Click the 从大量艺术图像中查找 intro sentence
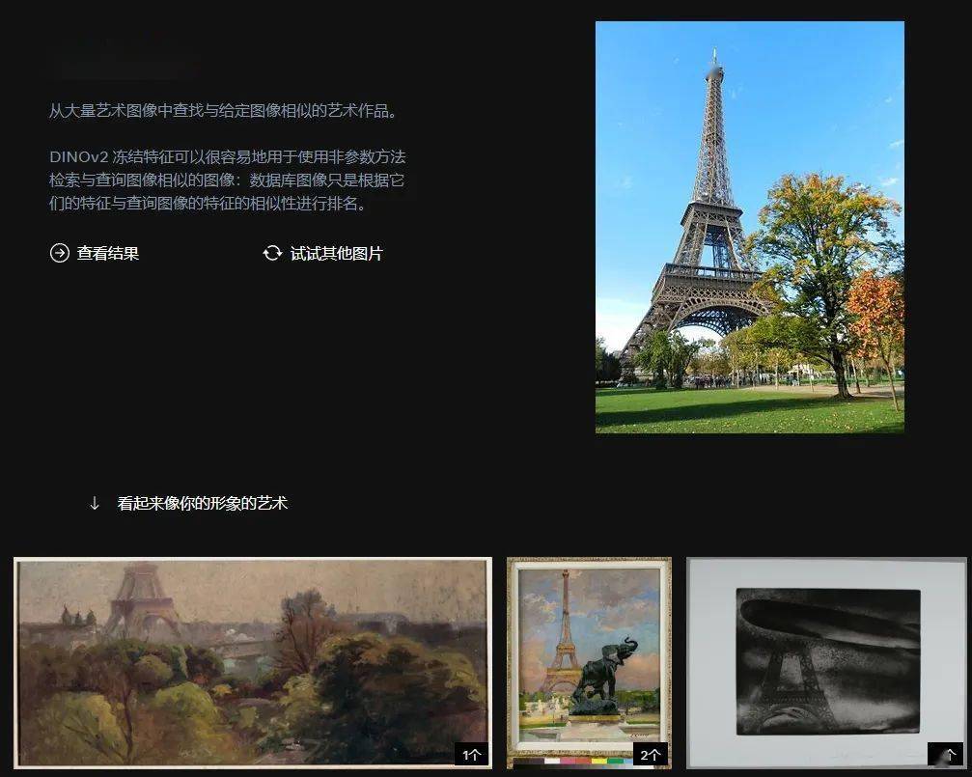972x777 pixels. [x=223, y=111]
